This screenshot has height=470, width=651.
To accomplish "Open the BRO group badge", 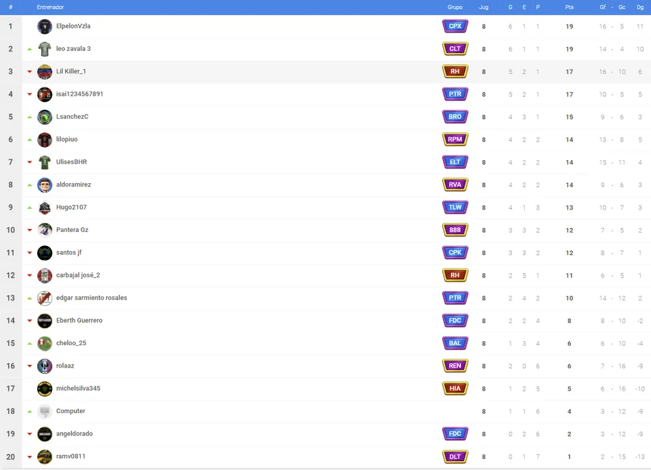I will click(x=455, y=117).
